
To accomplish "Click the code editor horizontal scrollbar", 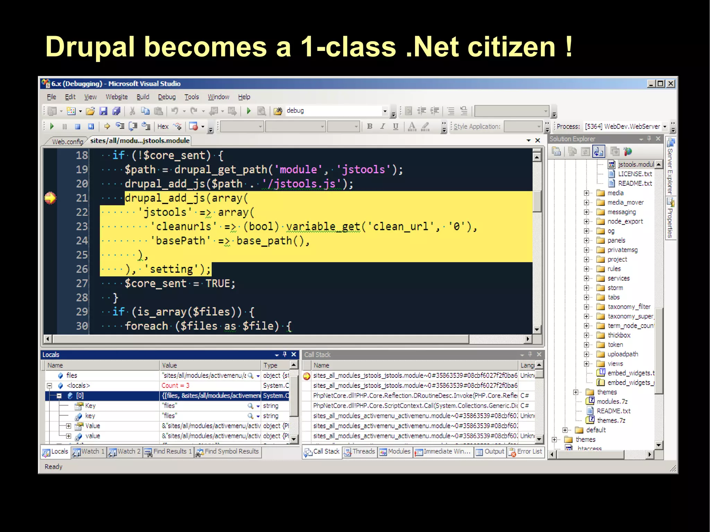I will 261,339.
